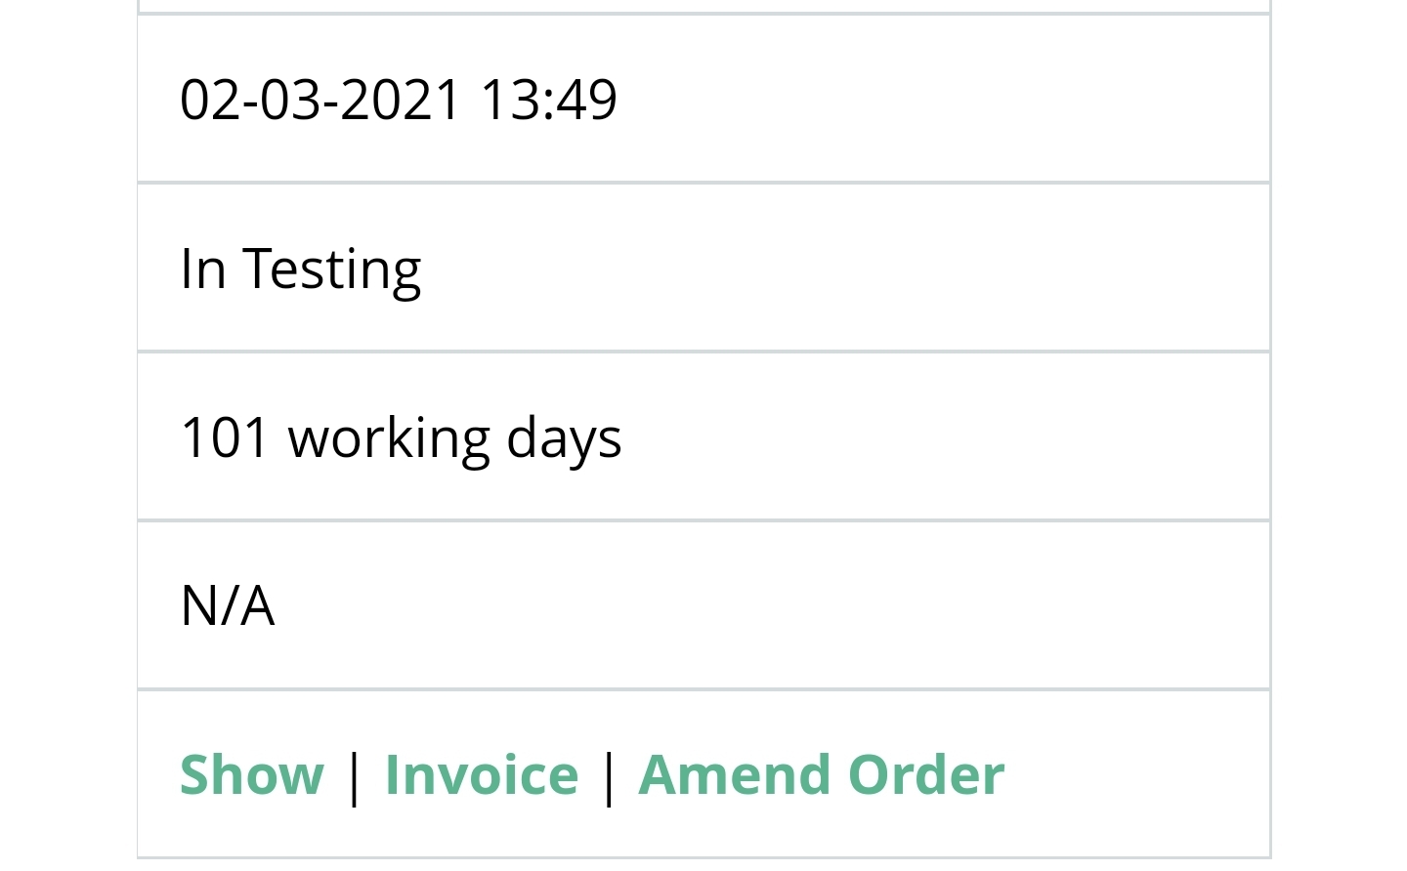Screen dimensions: 1407x871
Task: Select the 02-03-2021 date text
Action: pos(320,99)
